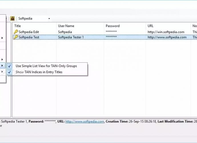This screenshot has height=143, width=197.
Task: Sort entries by User Name column header
Action: tap(66, 26)
